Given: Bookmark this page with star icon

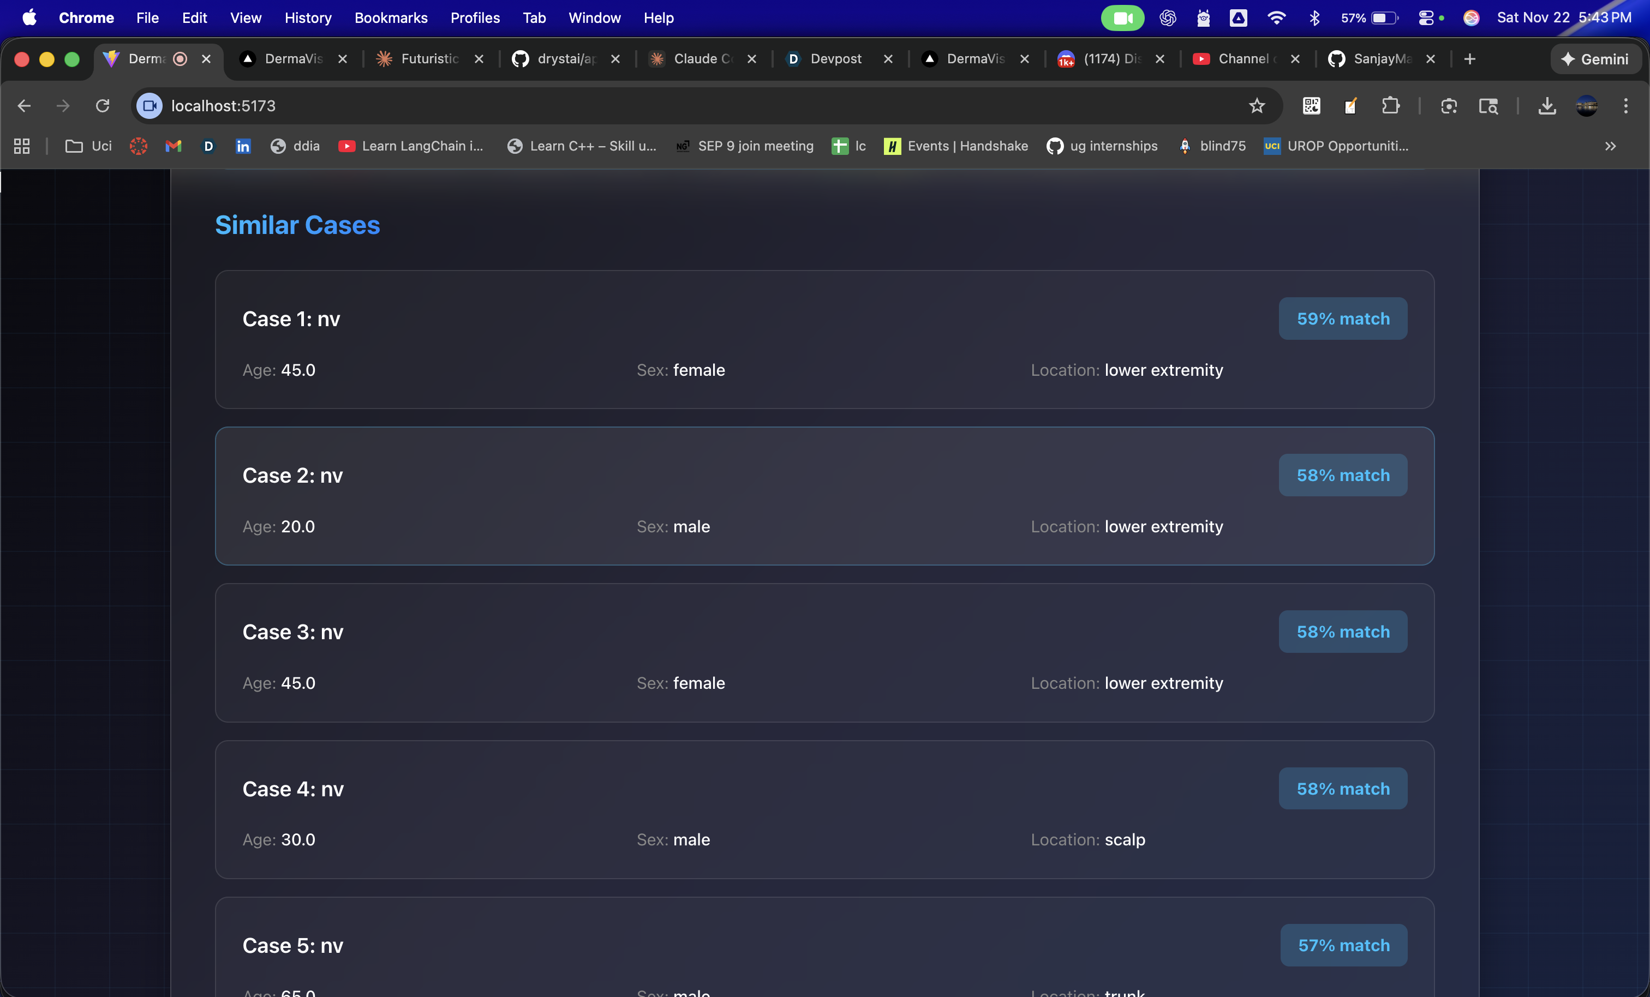Looking at the screenshot, I should [1257, 106].
